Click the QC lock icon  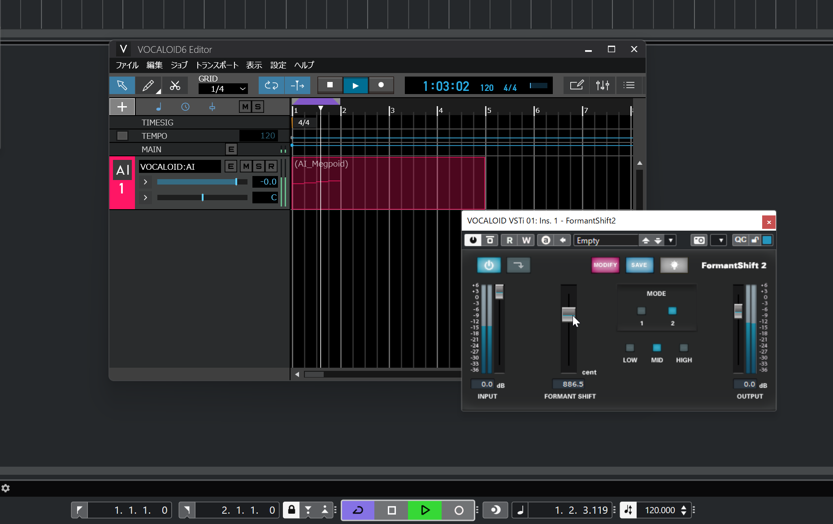click(755, 240)
